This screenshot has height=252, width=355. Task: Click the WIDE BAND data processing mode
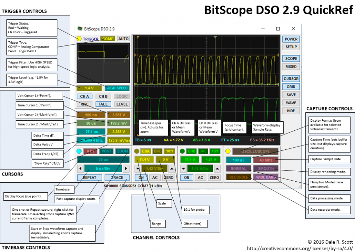click(x=265, y=177)
